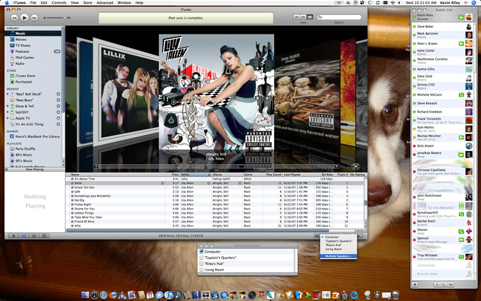Open iPod Games in the sidebar
The height and width of the screenshot is (301, 481).
click(25, 57)
